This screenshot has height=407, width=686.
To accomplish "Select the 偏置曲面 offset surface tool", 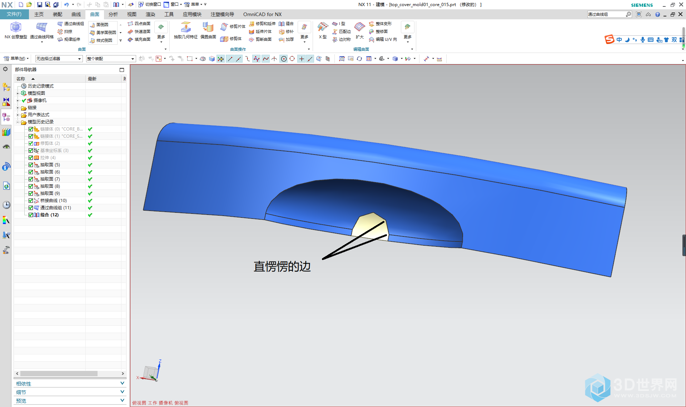I will pos(208,30).
